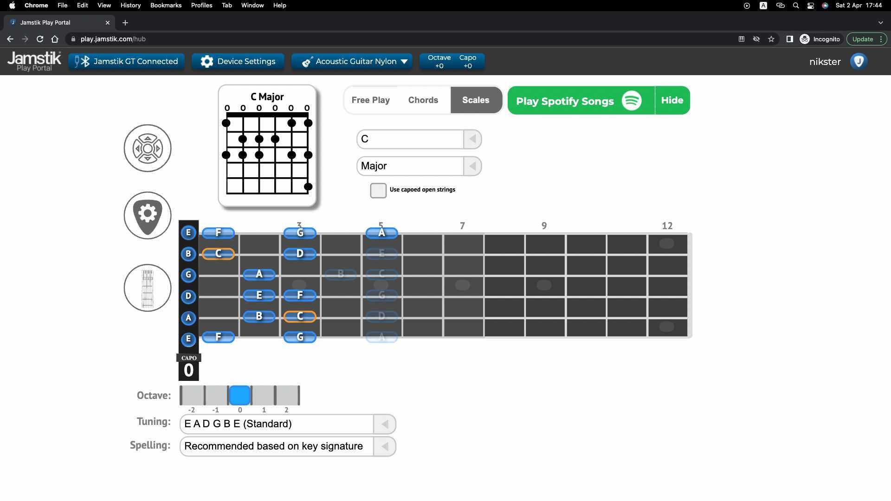
Task: Select the open B string marker
Action: coord(188,254)
